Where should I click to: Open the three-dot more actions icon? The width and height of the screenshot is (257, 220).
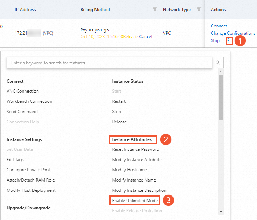[x=228, y=41]
